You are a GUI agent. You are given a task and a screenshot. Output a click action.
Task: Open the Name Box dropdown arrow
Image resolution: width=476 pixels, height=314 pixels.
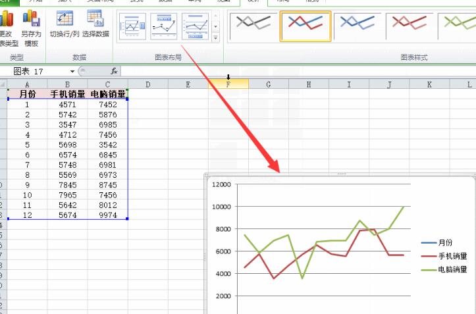coord(72,71)
